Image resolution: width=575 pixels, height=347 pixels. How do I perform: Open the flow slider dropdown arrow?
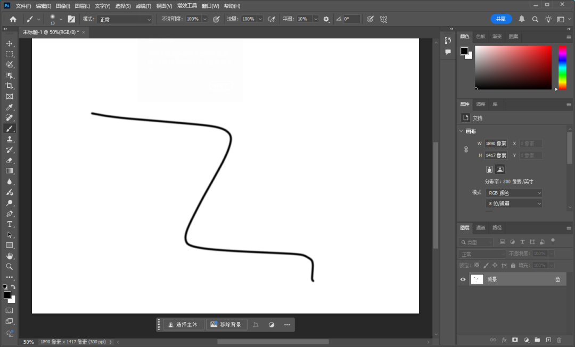pos(260,19)
